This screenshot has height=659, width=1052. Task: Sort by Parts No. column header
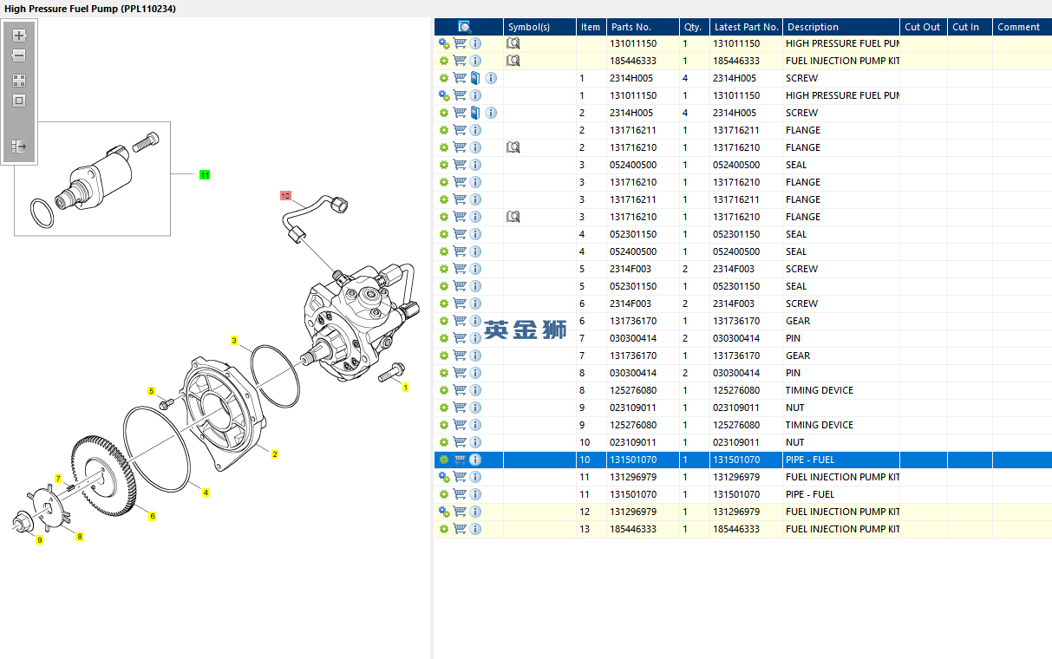pyautogui.click(x=643, y=27)
